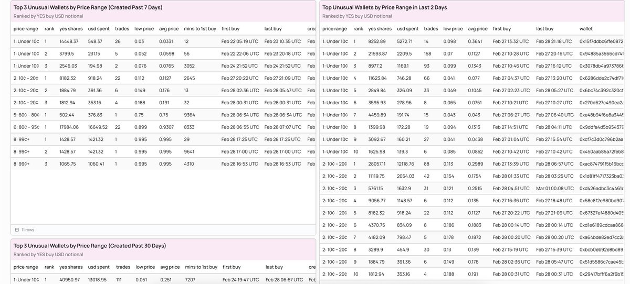
Task: Select wallet address 0xac874791f5b16bcc
Action: pos(601,164)
